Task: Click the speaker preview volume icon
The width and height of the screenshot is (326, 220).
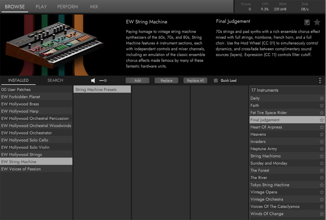Action: coord(93,80)
